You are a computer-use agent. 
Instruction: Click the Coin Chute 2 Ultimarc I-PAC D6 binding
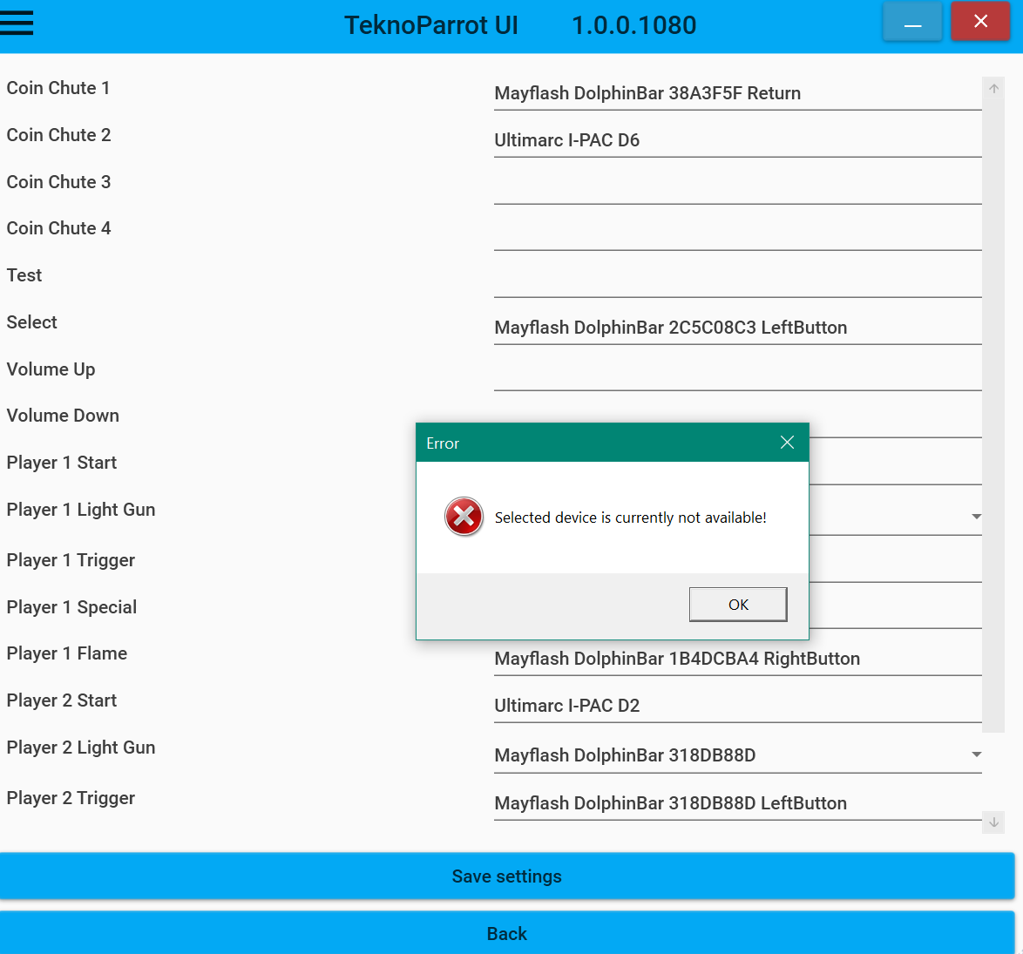[738, 140]
